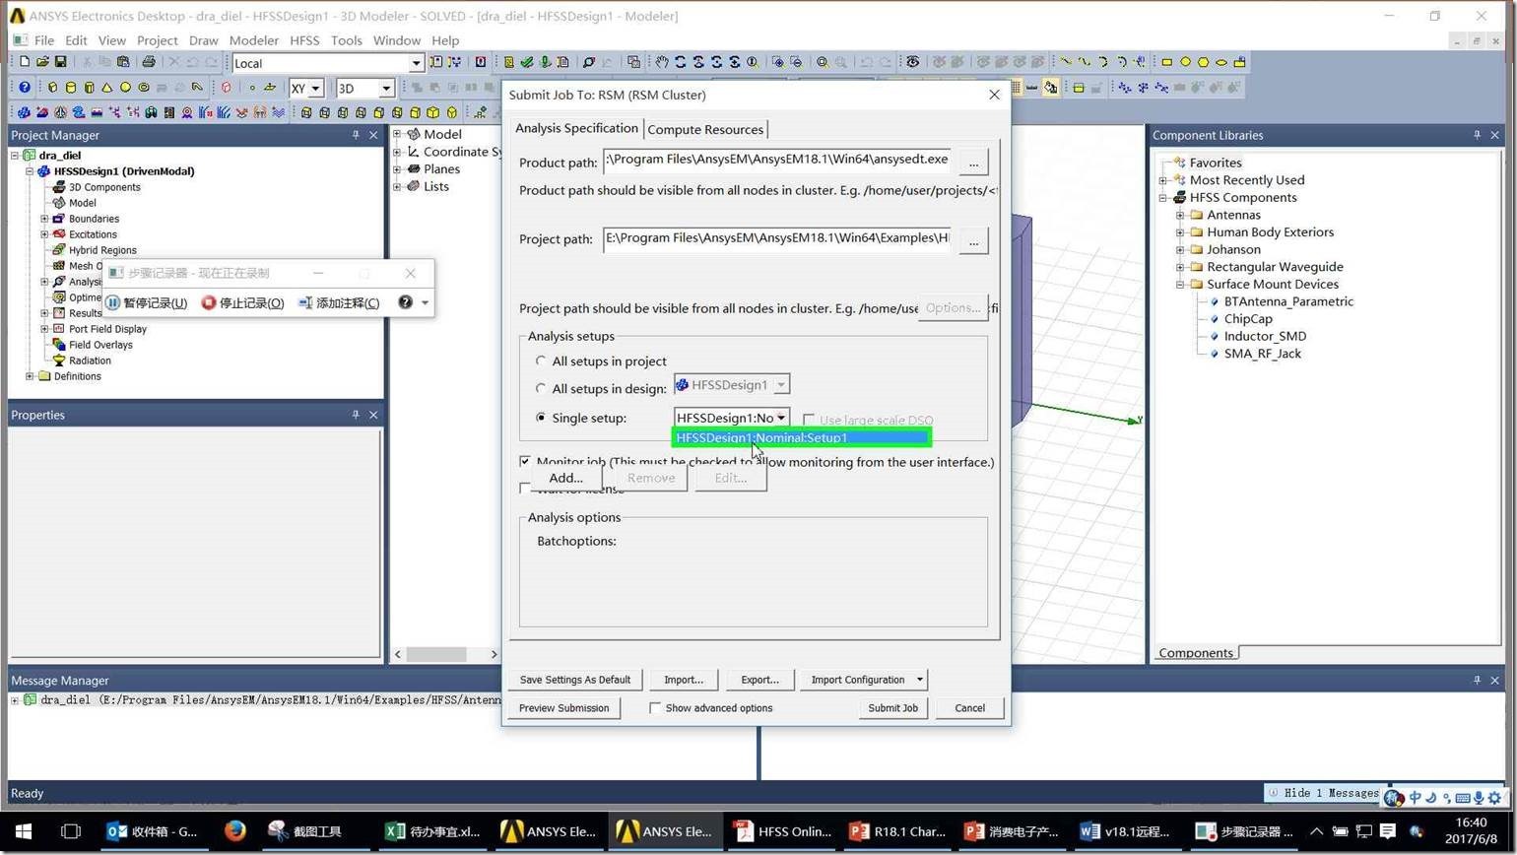Image resolution: width=1517 pixels, height=855 pixels.
Task: Click the Import... button
Action: [684, 680]
